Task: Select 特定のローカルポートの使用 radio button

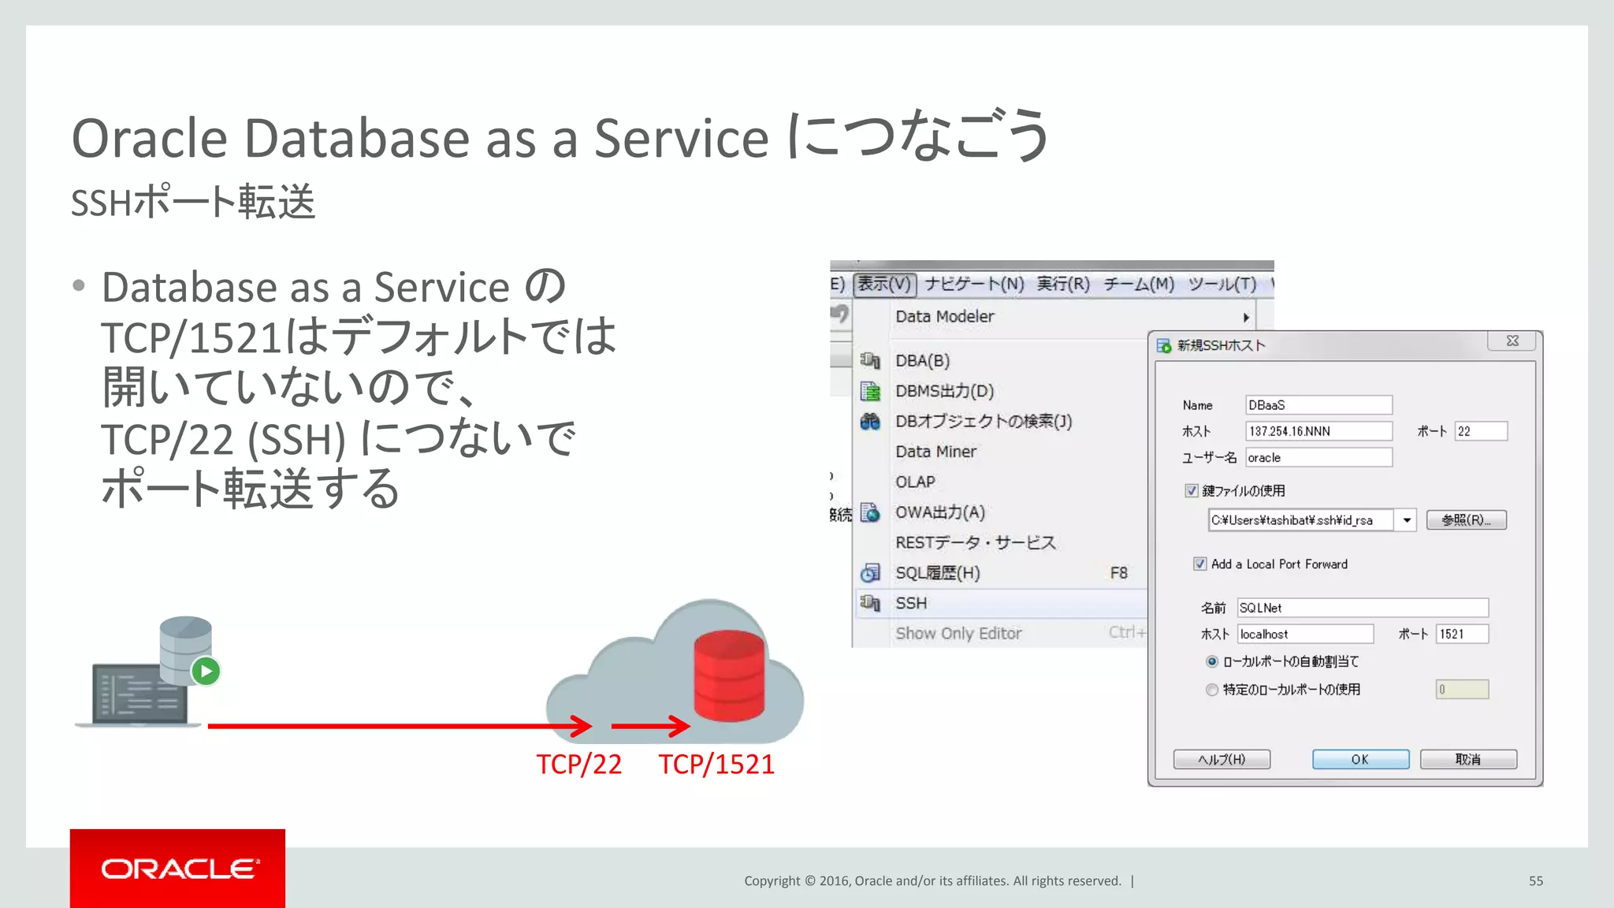Action: tap(1212, 690)
